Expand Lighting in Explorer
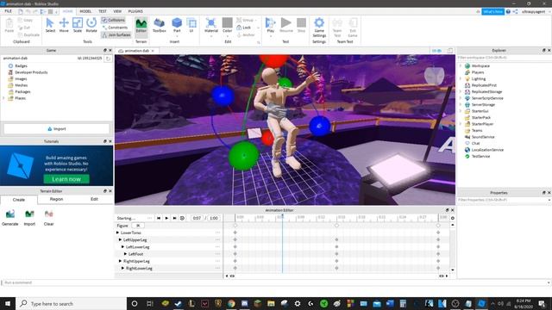Screen dimensions: 552x310 click(x=461, y=78)
